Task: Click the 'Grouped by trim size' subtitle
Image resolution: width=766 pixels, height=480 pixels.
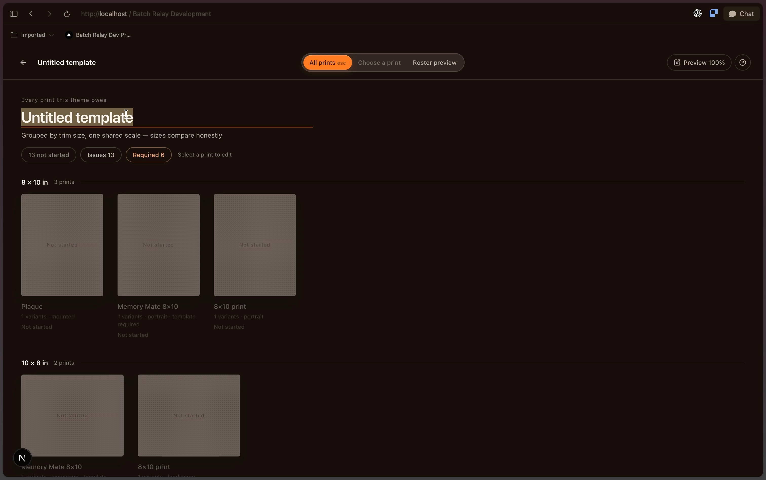Action: click(x=122, y=135)
